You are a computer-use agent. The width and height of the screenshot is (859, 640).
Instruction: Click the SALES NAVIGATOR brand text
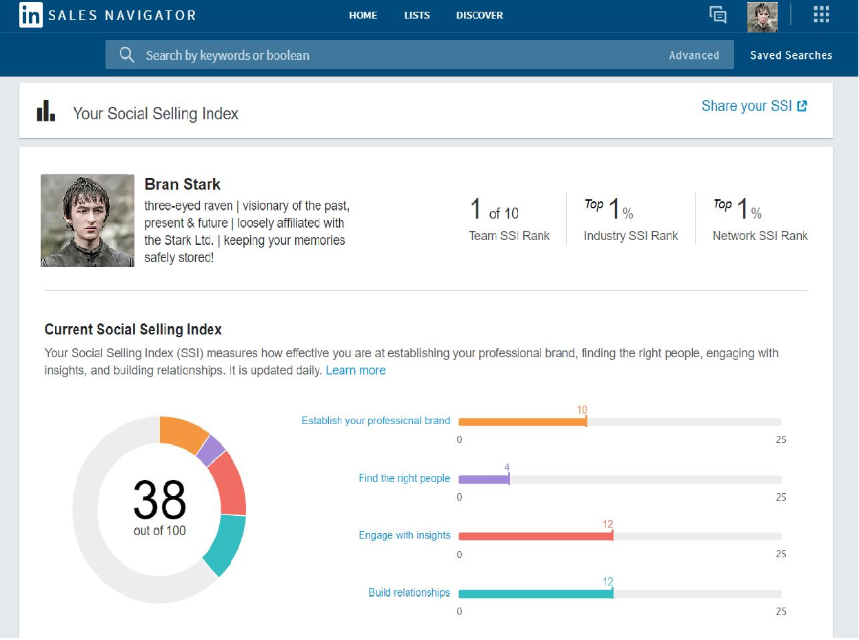pyautogui.click(x=122, y=15)
